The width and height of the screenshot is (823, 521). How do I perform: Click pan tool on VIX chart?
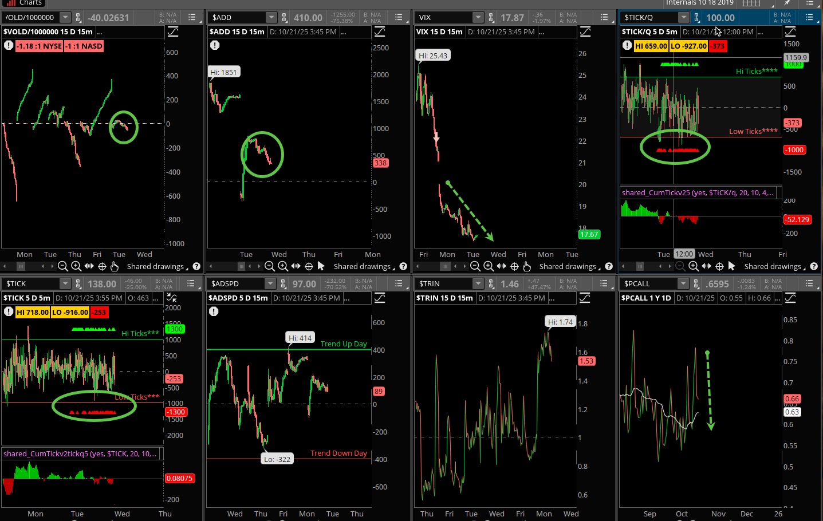pyautogui.click(x=502, y=266)
